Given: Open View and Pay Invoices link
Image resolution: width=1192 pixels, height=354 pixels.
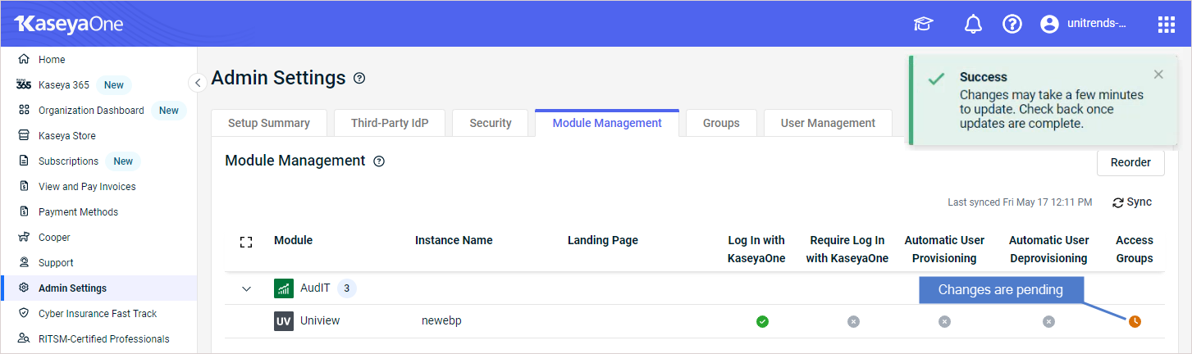Looking at the screenshot, I should [87, 187].
